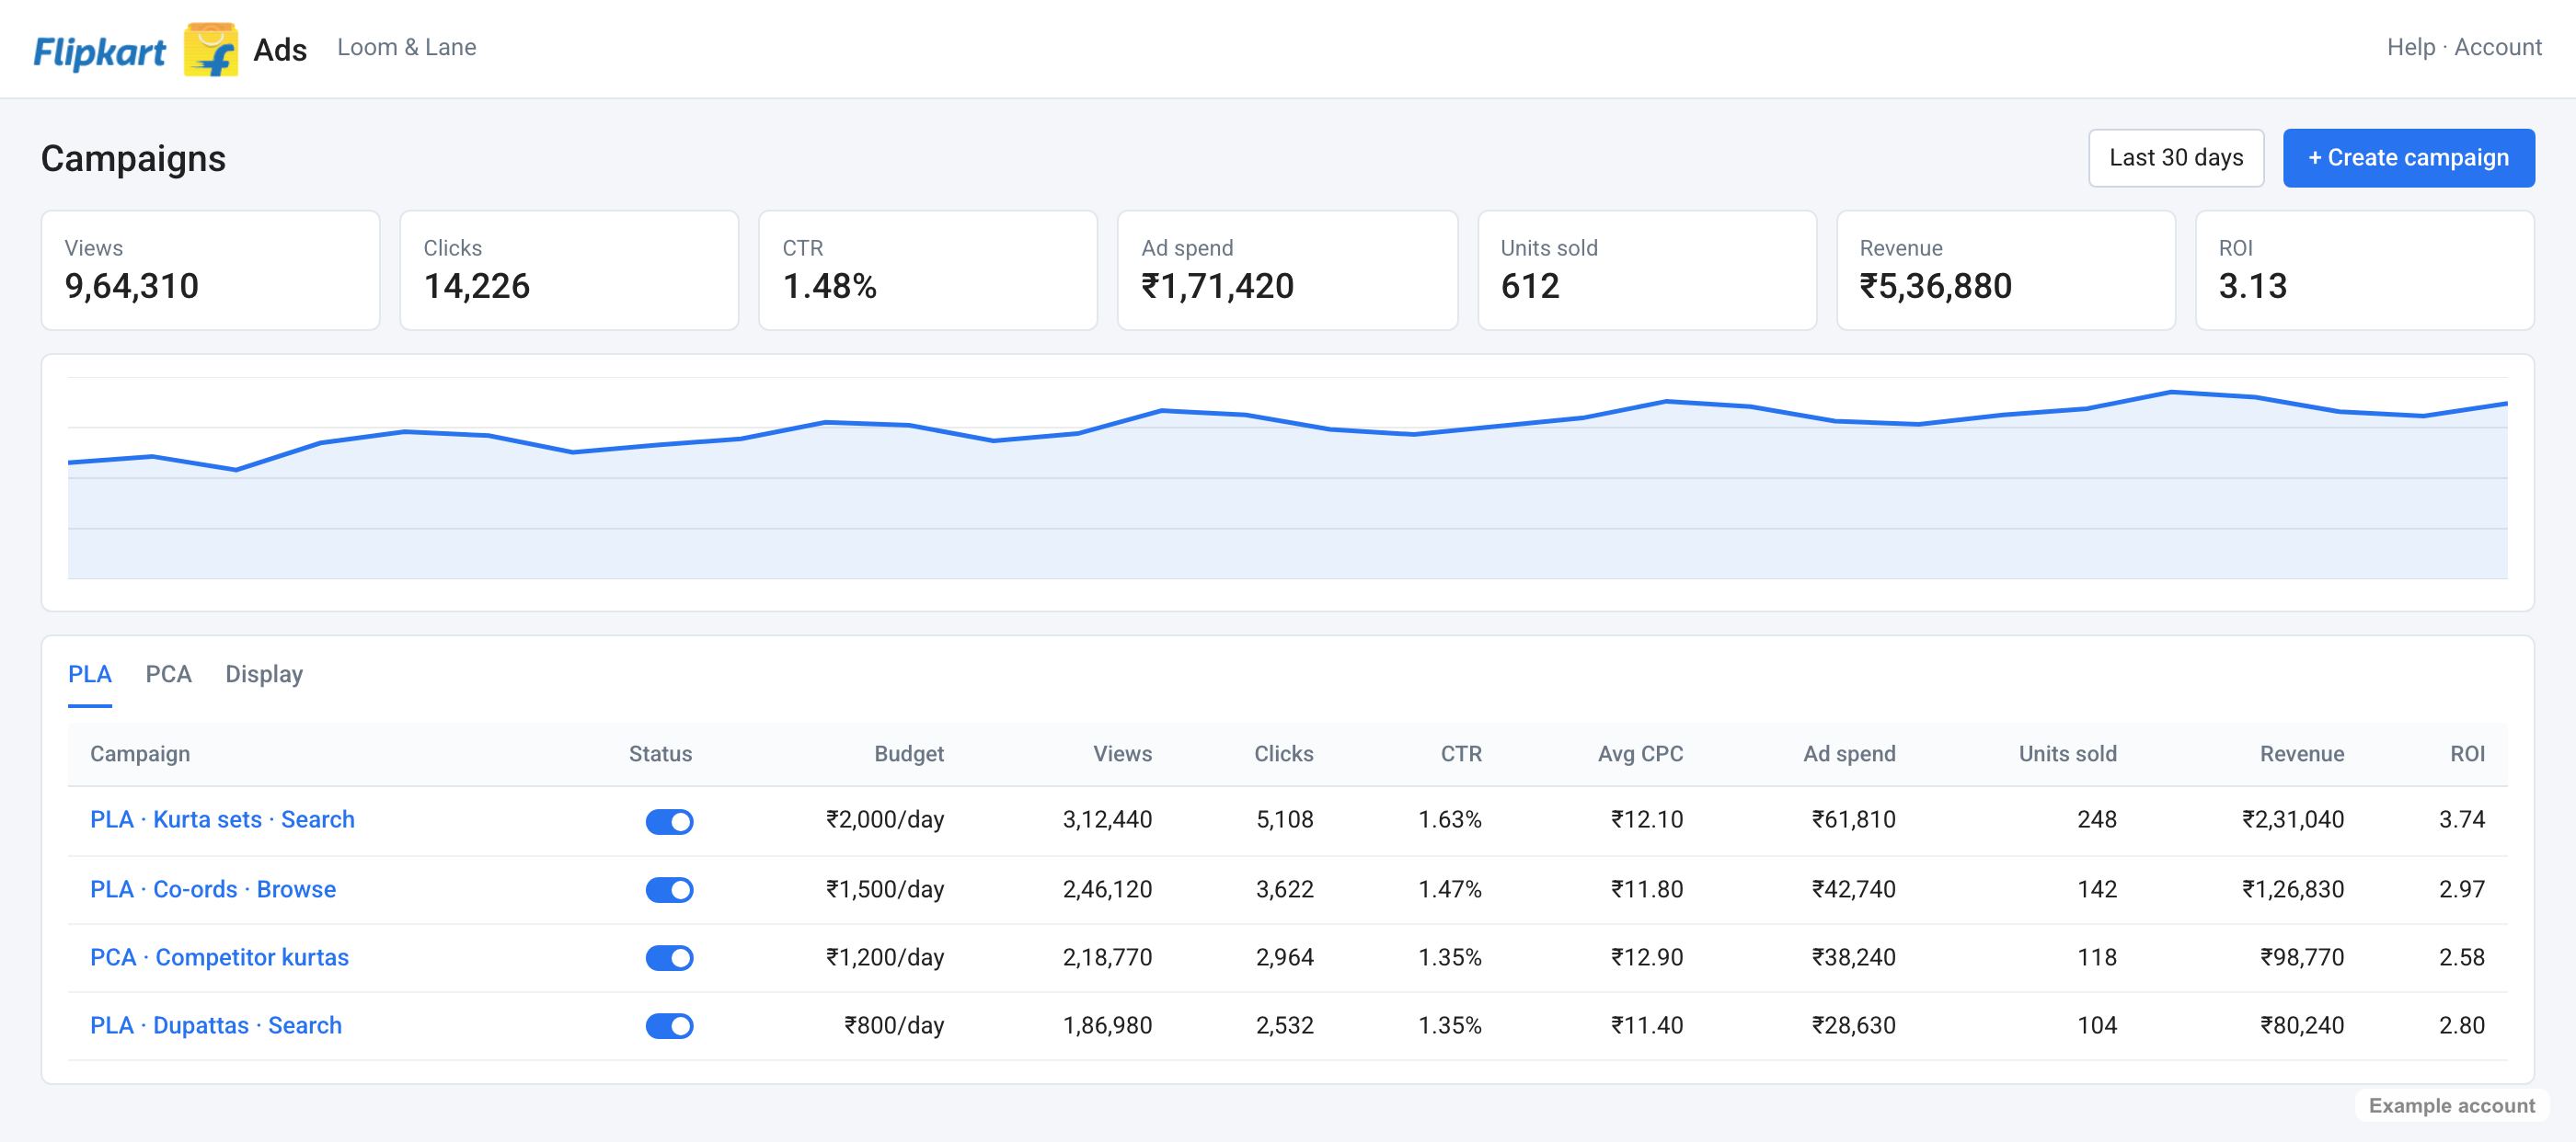The height and width of the screenshot is (1142, 2576).
Task: Click the 1,86,980 views value
Action: 1107,1025
